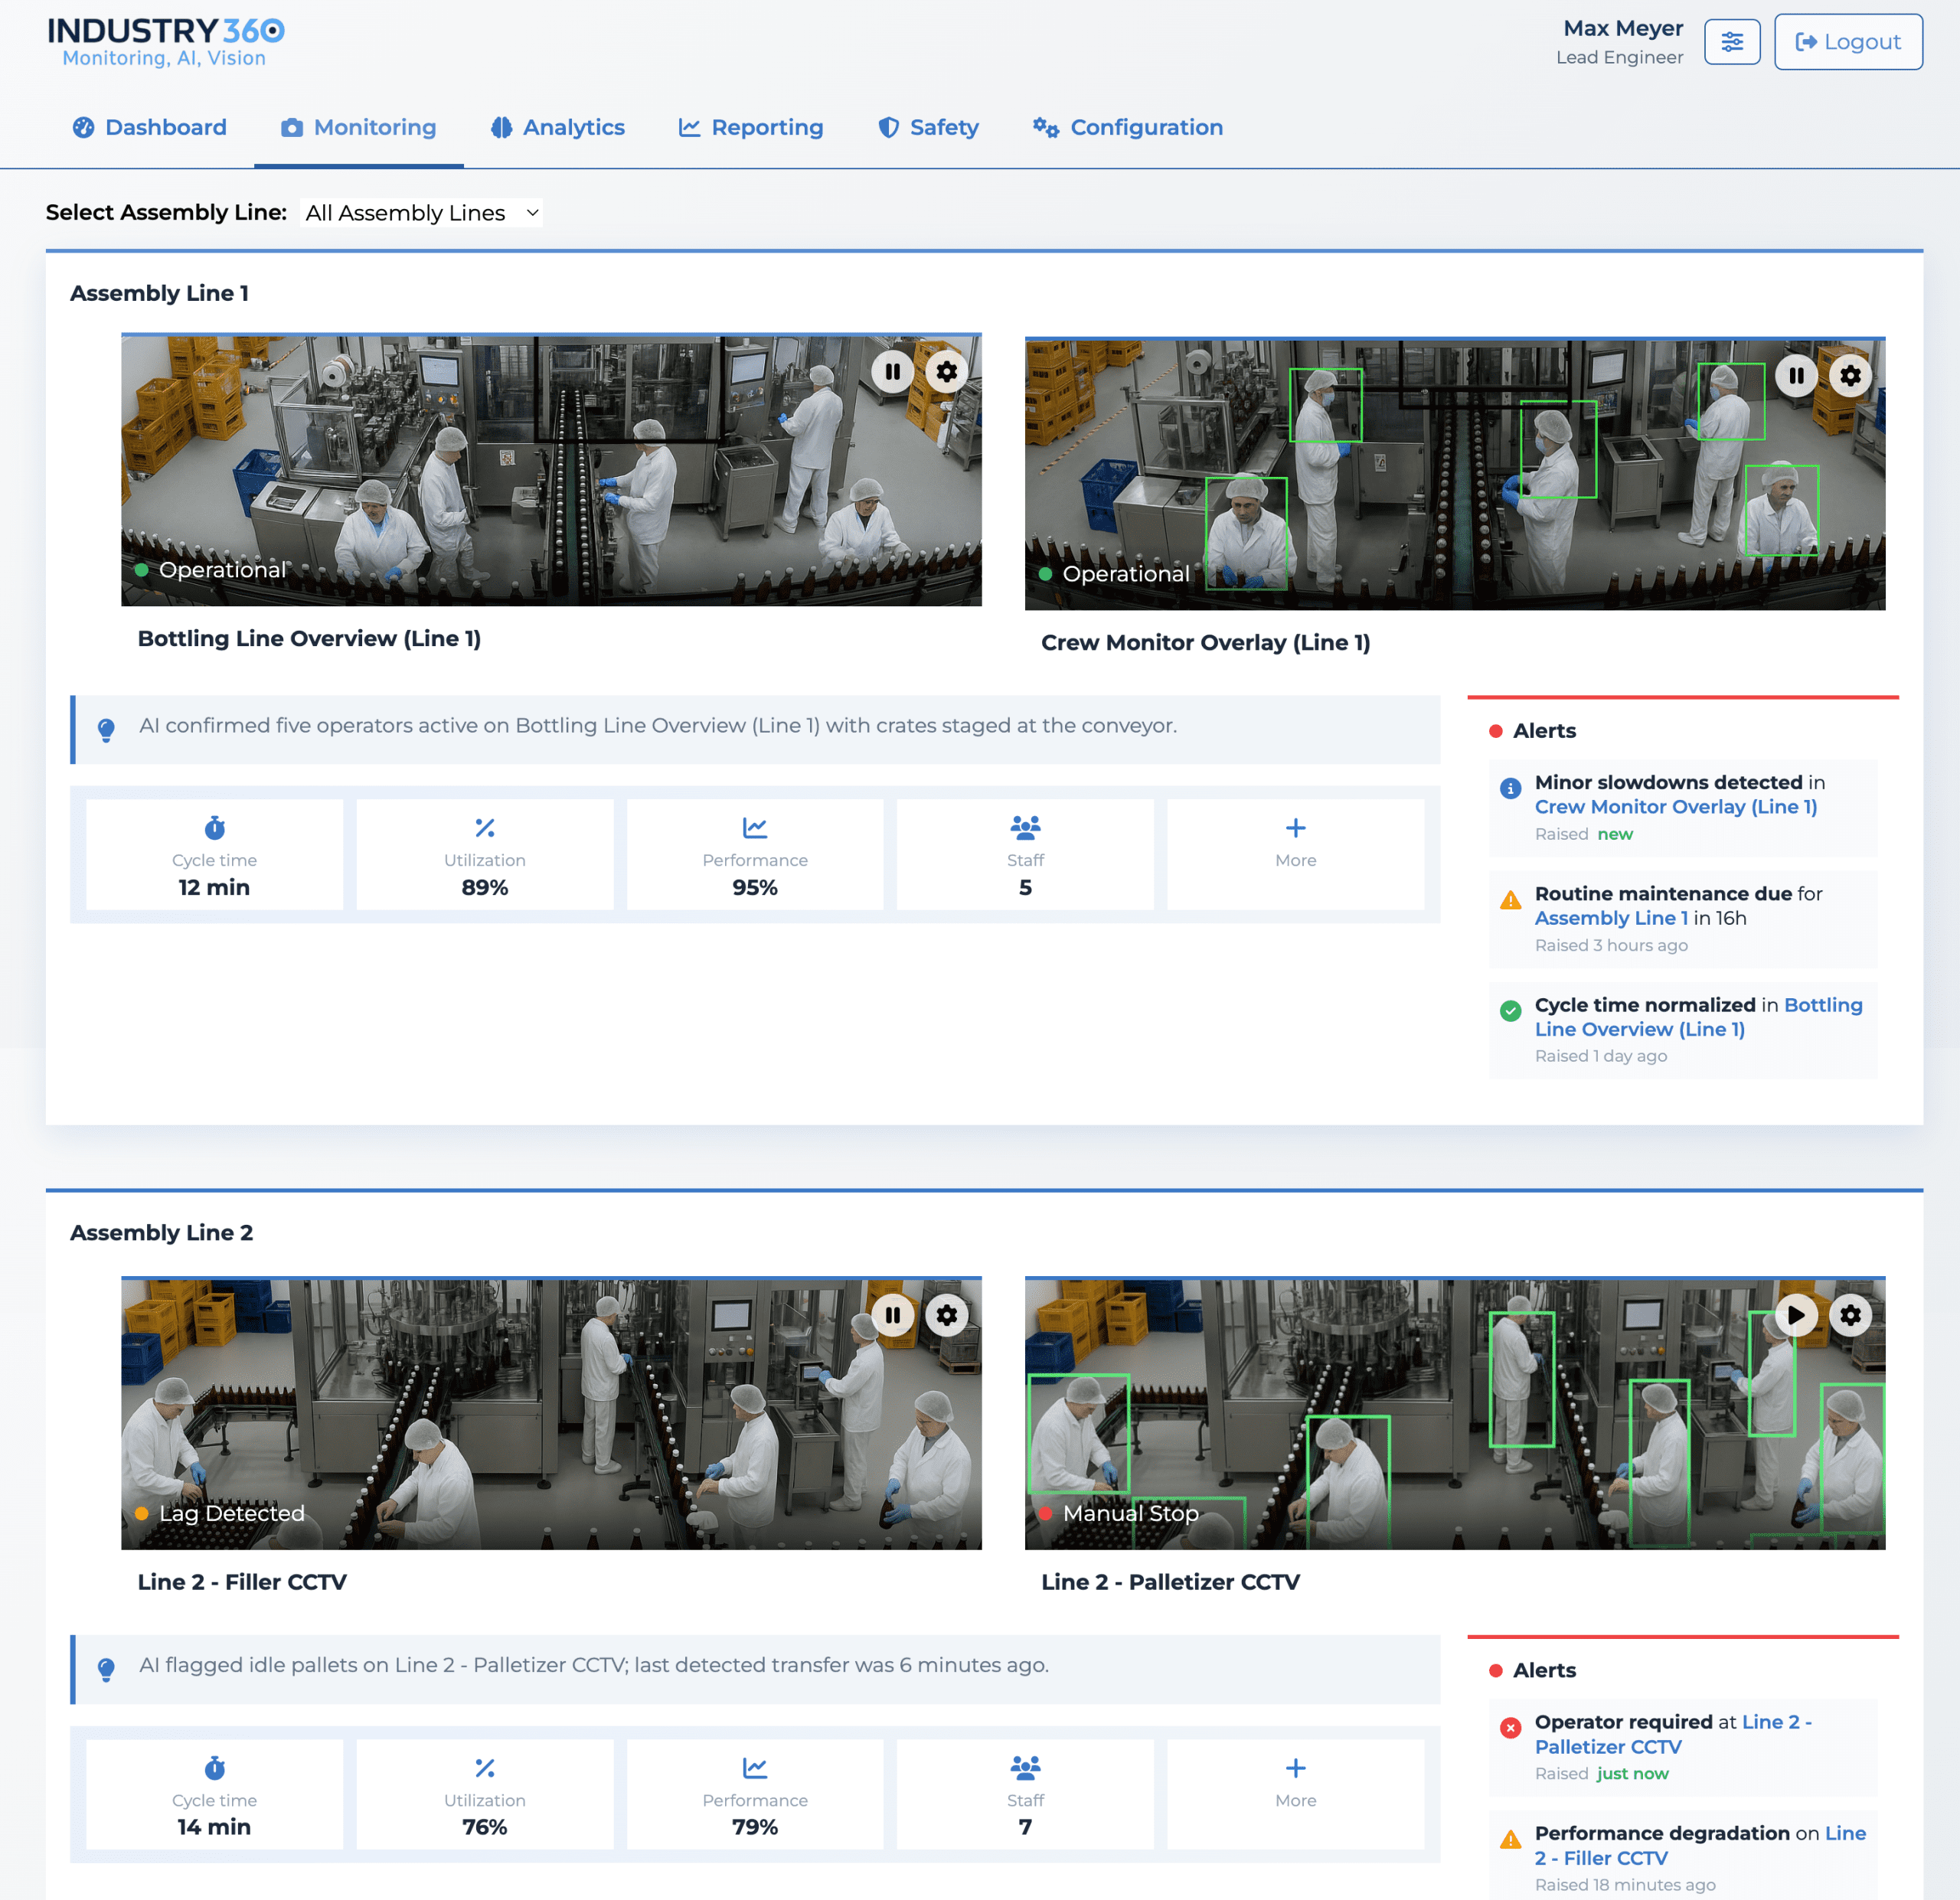
Task: Open the Select Assembly Line dropdown
Action: 421,213
